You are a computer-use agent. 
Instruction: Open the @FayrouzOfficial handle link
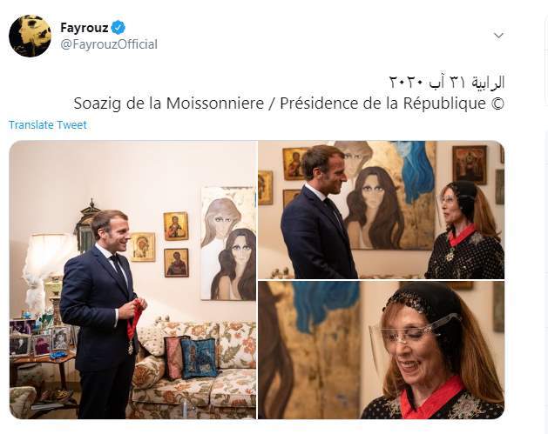pos(109,44)
